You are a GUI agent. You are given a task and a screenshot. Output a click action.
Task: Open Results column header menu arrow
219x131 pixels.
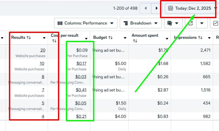pos(44,38)
